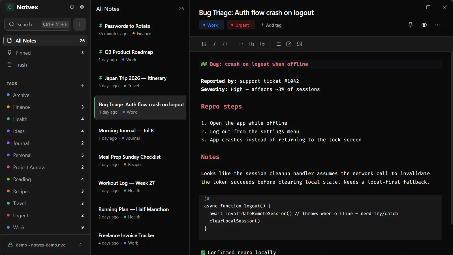Filter by the Urgent tag
Viewport: 453px width, 255px height.
click(45, 215)
